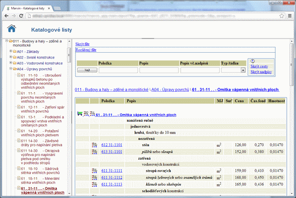Click the page icon in the address bar
Viewport: 296px width, 198px height.
29,16
